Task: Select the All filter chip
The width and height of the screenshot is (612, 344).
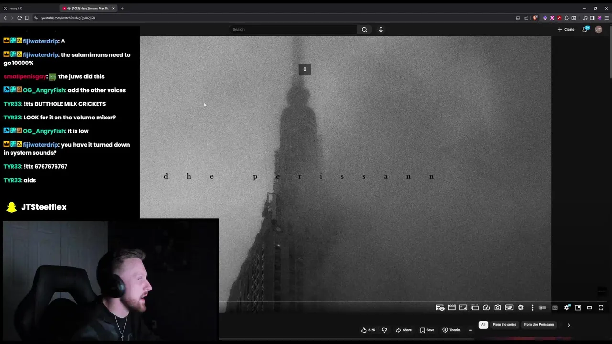Action: pos(483,325)
